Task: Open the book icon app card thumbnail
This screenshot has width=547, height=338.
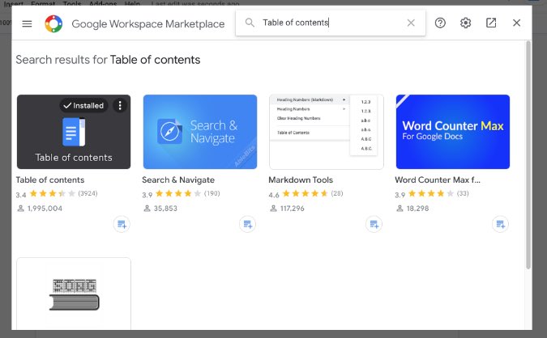Action: point(74,294)
